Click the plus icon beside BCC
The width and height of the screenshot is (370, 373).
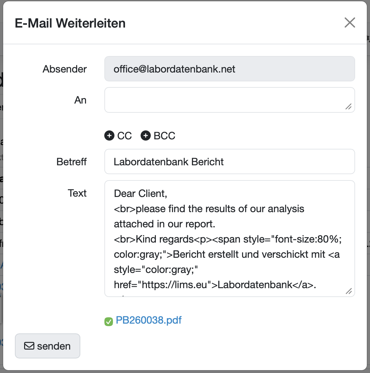pos(146,136)
